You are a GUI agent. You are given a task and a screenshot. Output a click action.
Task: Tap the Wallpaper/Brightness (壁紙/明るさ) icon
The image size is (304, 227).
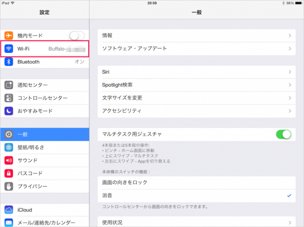pyautogui.click(x=9, y=147)
